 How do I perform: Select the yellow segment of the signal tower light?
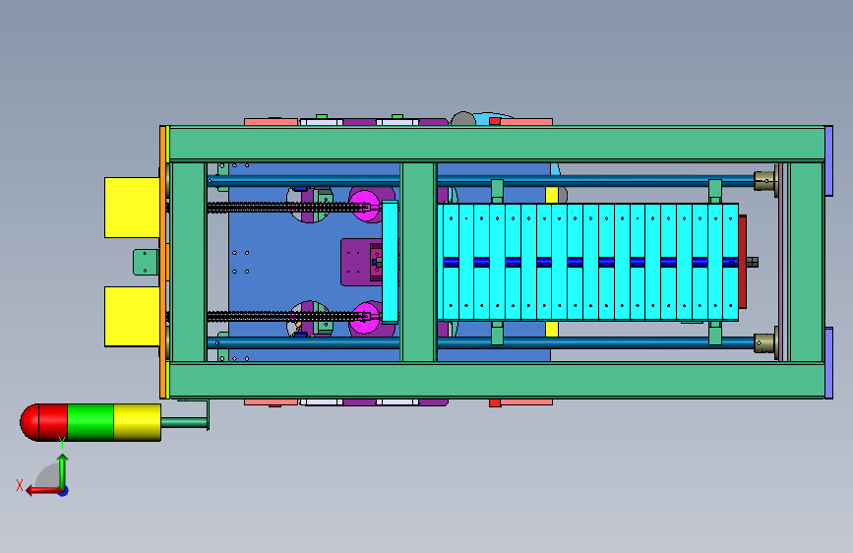(x=137, y=422)
